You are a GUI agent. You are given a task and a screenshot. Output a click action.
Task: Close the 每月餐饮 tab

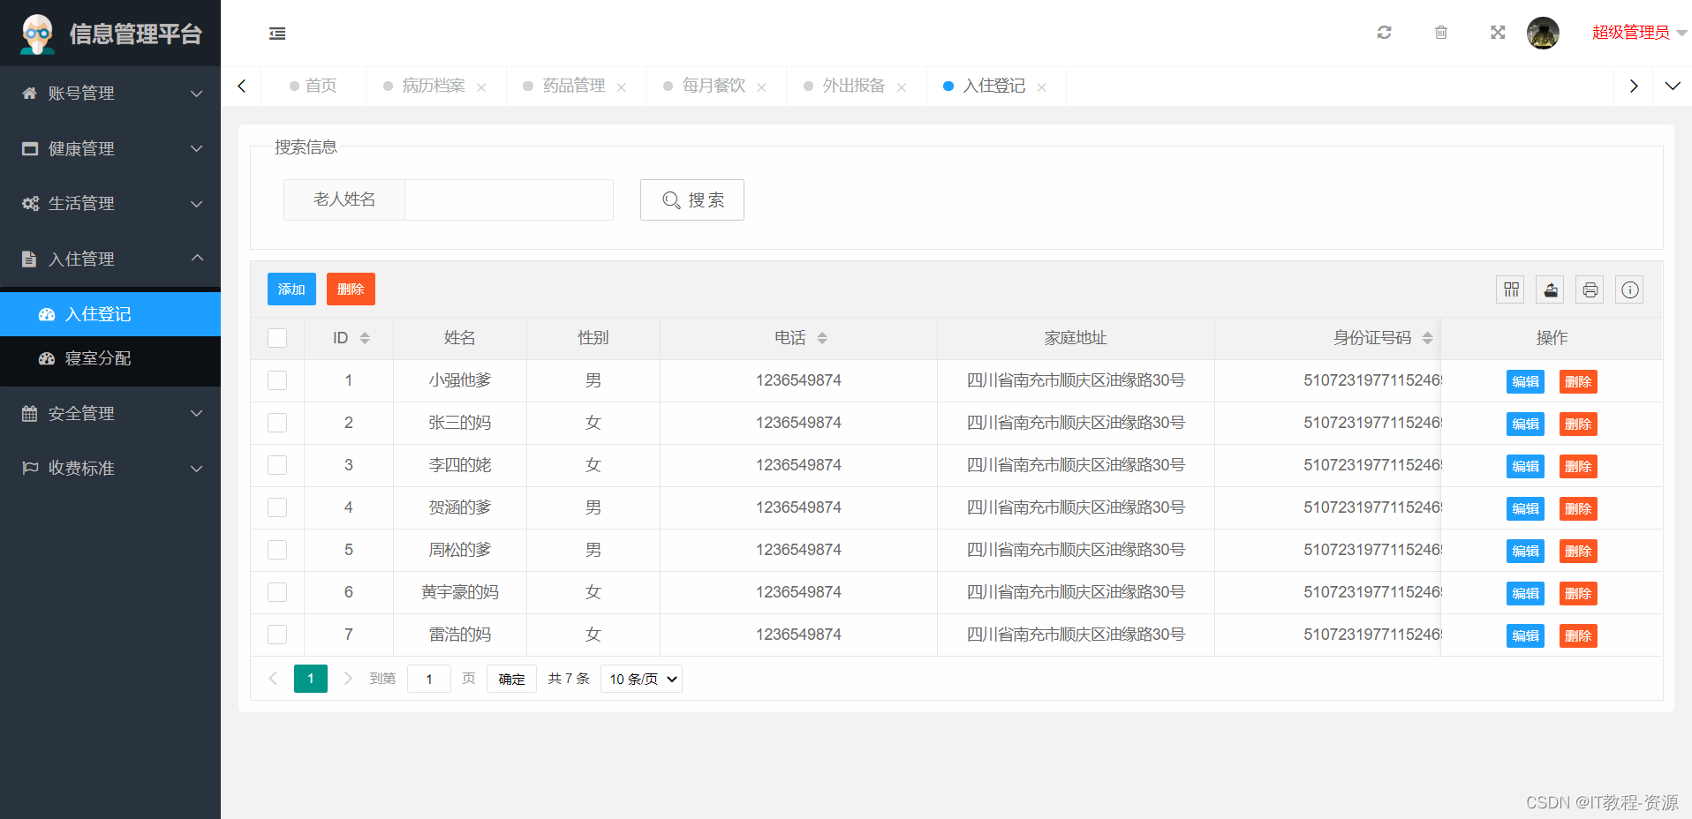(761, 87)
